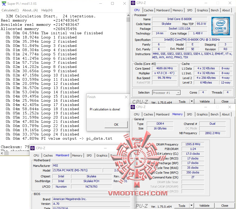Open the Help(H) menu in Super PI

[x=47, y=10]
